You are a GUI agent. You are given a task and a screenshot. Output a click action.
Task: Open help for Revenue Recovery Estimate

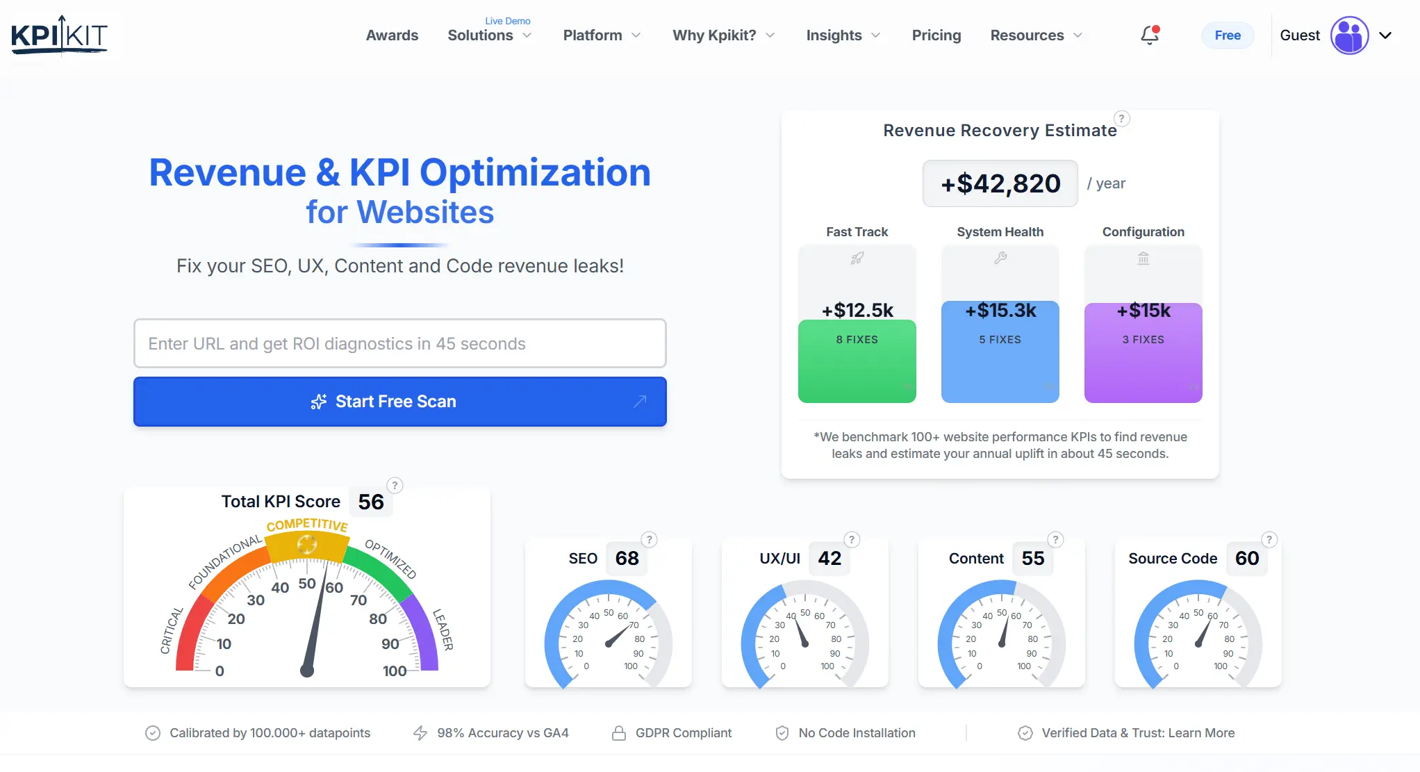(x=1121, y=119)
